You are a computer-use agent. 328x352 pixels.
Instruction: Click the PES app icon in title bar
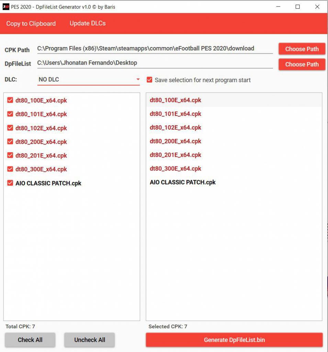coord(6,7)
